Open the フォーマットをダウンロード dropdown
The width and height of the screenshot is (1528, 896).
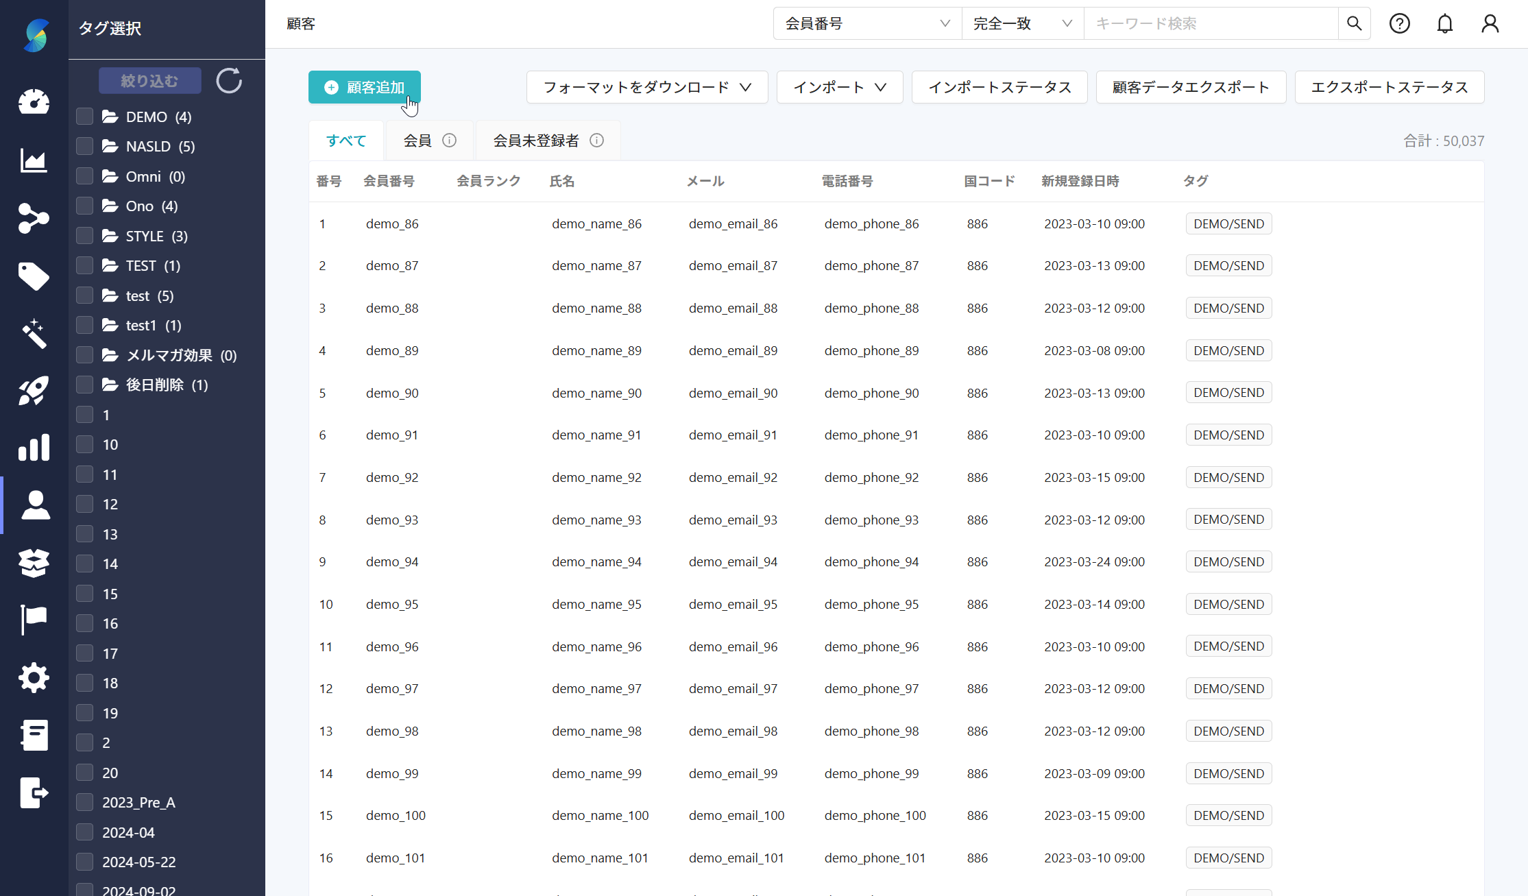pyautogui.click(x=645, y=87)
